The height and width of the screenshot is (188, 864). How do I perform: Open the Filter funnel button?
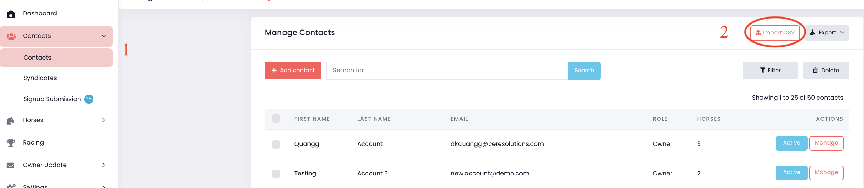(770, 70)
